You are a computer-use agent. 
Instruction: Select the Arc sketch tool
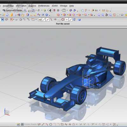(47, 124)
